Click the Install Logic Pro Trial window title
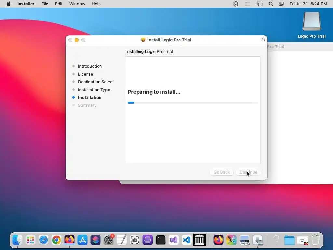 click(169, 40)
